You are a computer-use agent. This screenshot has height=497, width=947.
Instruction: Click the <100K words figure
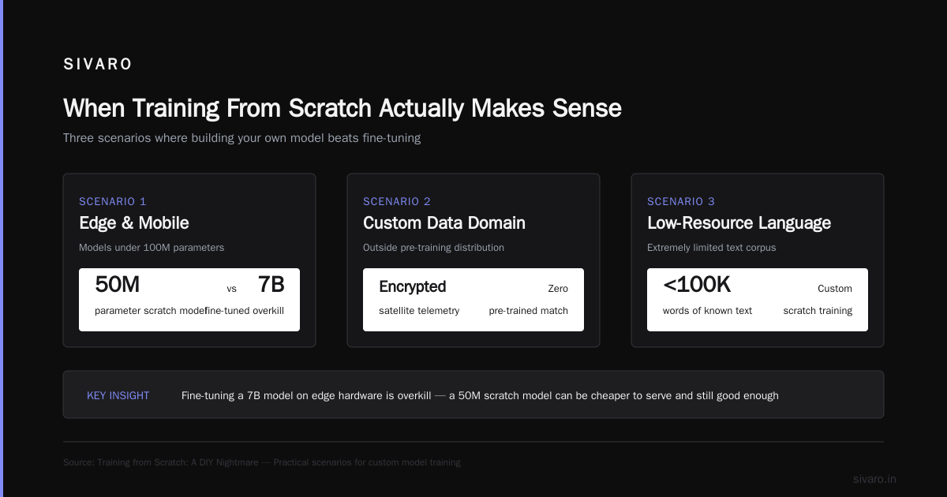(x=697, y=285)
